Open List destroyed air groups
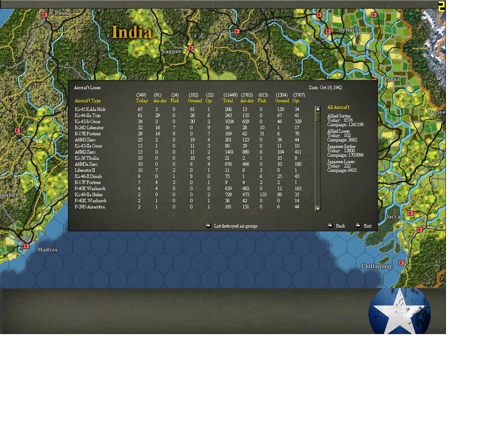 [236, 226]
